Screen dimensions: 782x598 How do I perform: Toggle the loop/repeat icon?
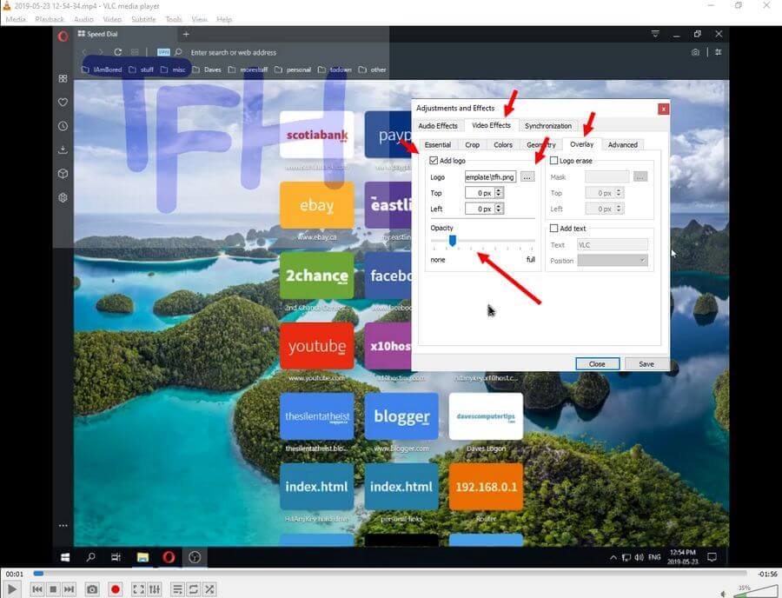tap(193, 589)
